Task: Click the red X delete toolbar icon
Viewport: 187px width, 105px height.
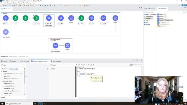Action: (x=85, y=5)
